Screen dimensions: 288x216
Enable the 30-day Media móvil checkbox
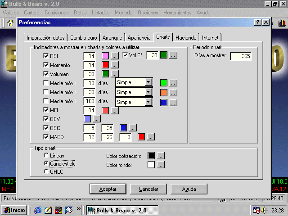tap(46, 92)
